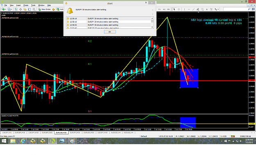
Task: Click the up spinner beside the alert message
Action: 152,10
